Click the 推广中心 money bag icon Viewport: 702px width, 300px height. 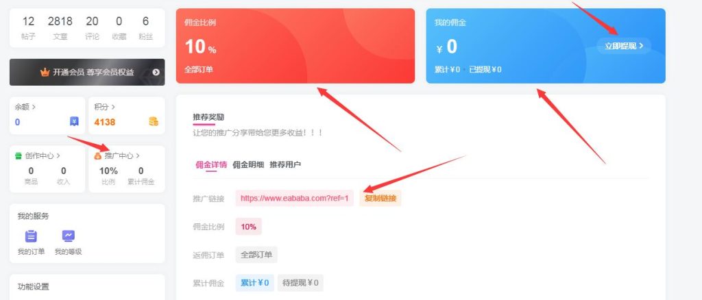pyautogui.click(x=98, y=155)
